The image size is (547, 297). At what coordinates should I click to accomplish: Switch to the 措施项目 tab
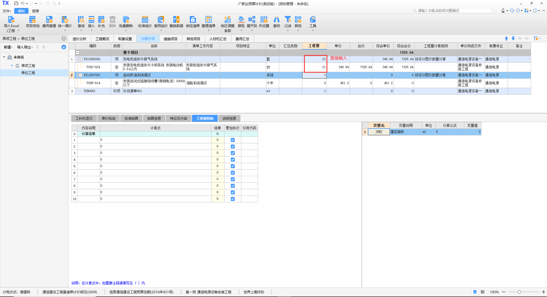click(170, 39)
